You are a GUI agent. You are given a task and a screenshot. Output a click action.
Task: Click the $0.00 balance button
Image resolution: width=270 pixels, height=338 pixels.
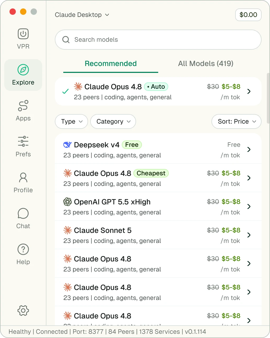click(248, 15)
